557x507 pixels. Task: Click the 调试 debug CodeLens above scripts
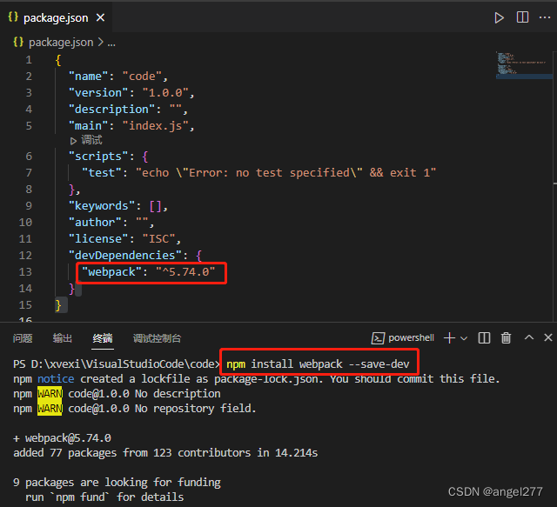pos(86,140)
